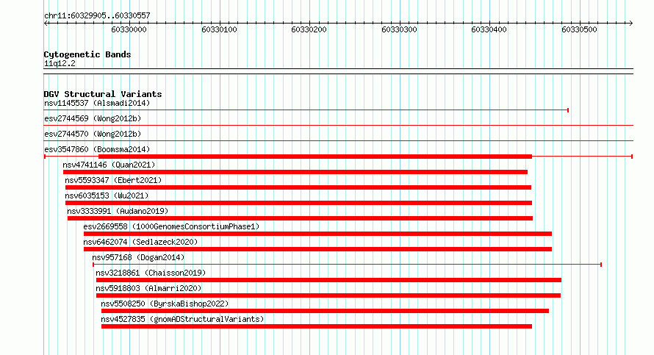Open variant esv2744569 (Wong2012b) label
Screen dimensions: 654x355
pos(93,118)
